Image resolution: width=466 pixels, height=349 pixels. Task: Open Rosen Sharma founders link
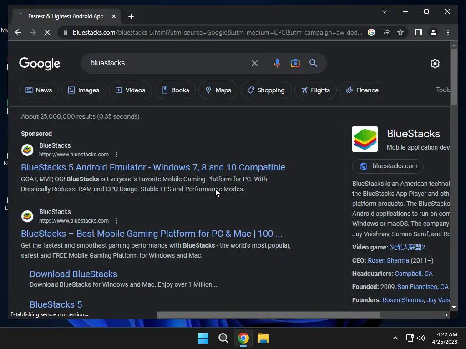403,300
